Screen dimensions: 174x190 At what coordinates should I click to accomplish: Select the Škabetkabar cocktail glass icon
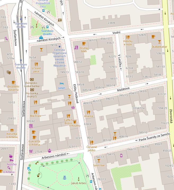click(159, 42)
